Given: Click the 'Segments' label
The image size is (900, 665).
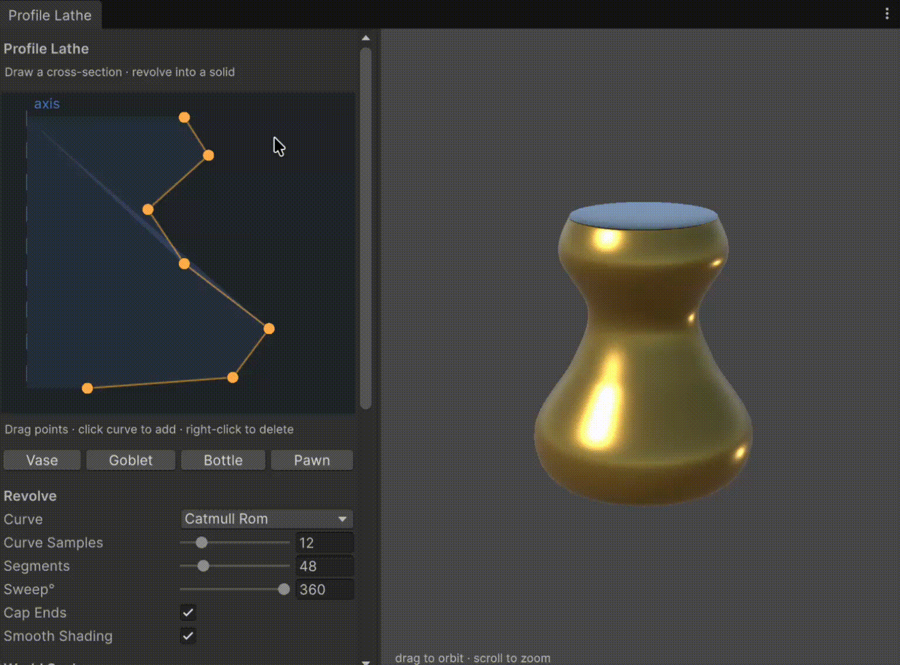Looking at the screenshot, I should tap(37, 566).
